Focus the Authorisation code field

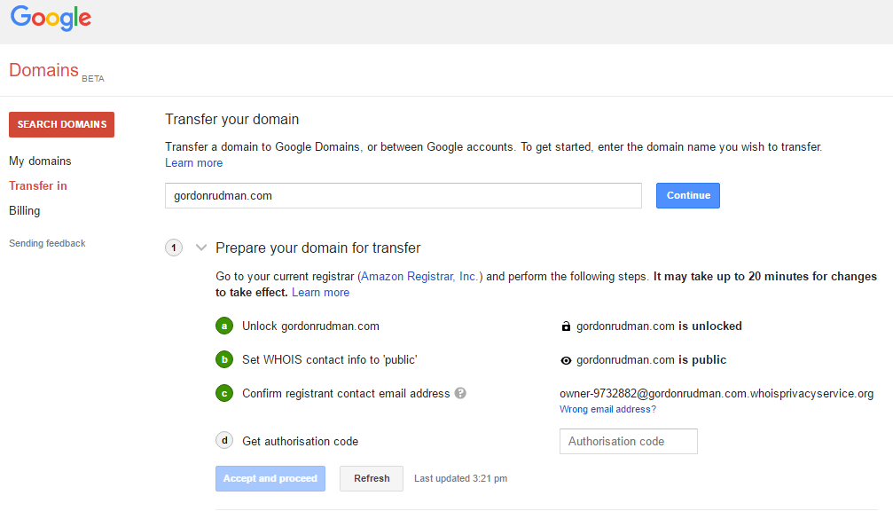click(x=629, y=442)
